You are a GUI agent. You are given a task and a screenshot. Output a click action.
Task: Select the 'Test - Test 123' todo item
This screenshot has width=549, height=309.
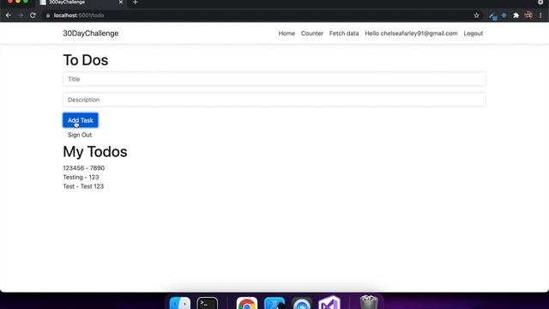(83, 186)
